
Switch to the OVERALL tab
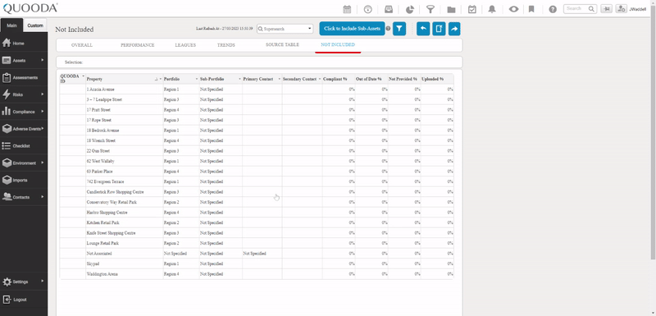point(81,45)
